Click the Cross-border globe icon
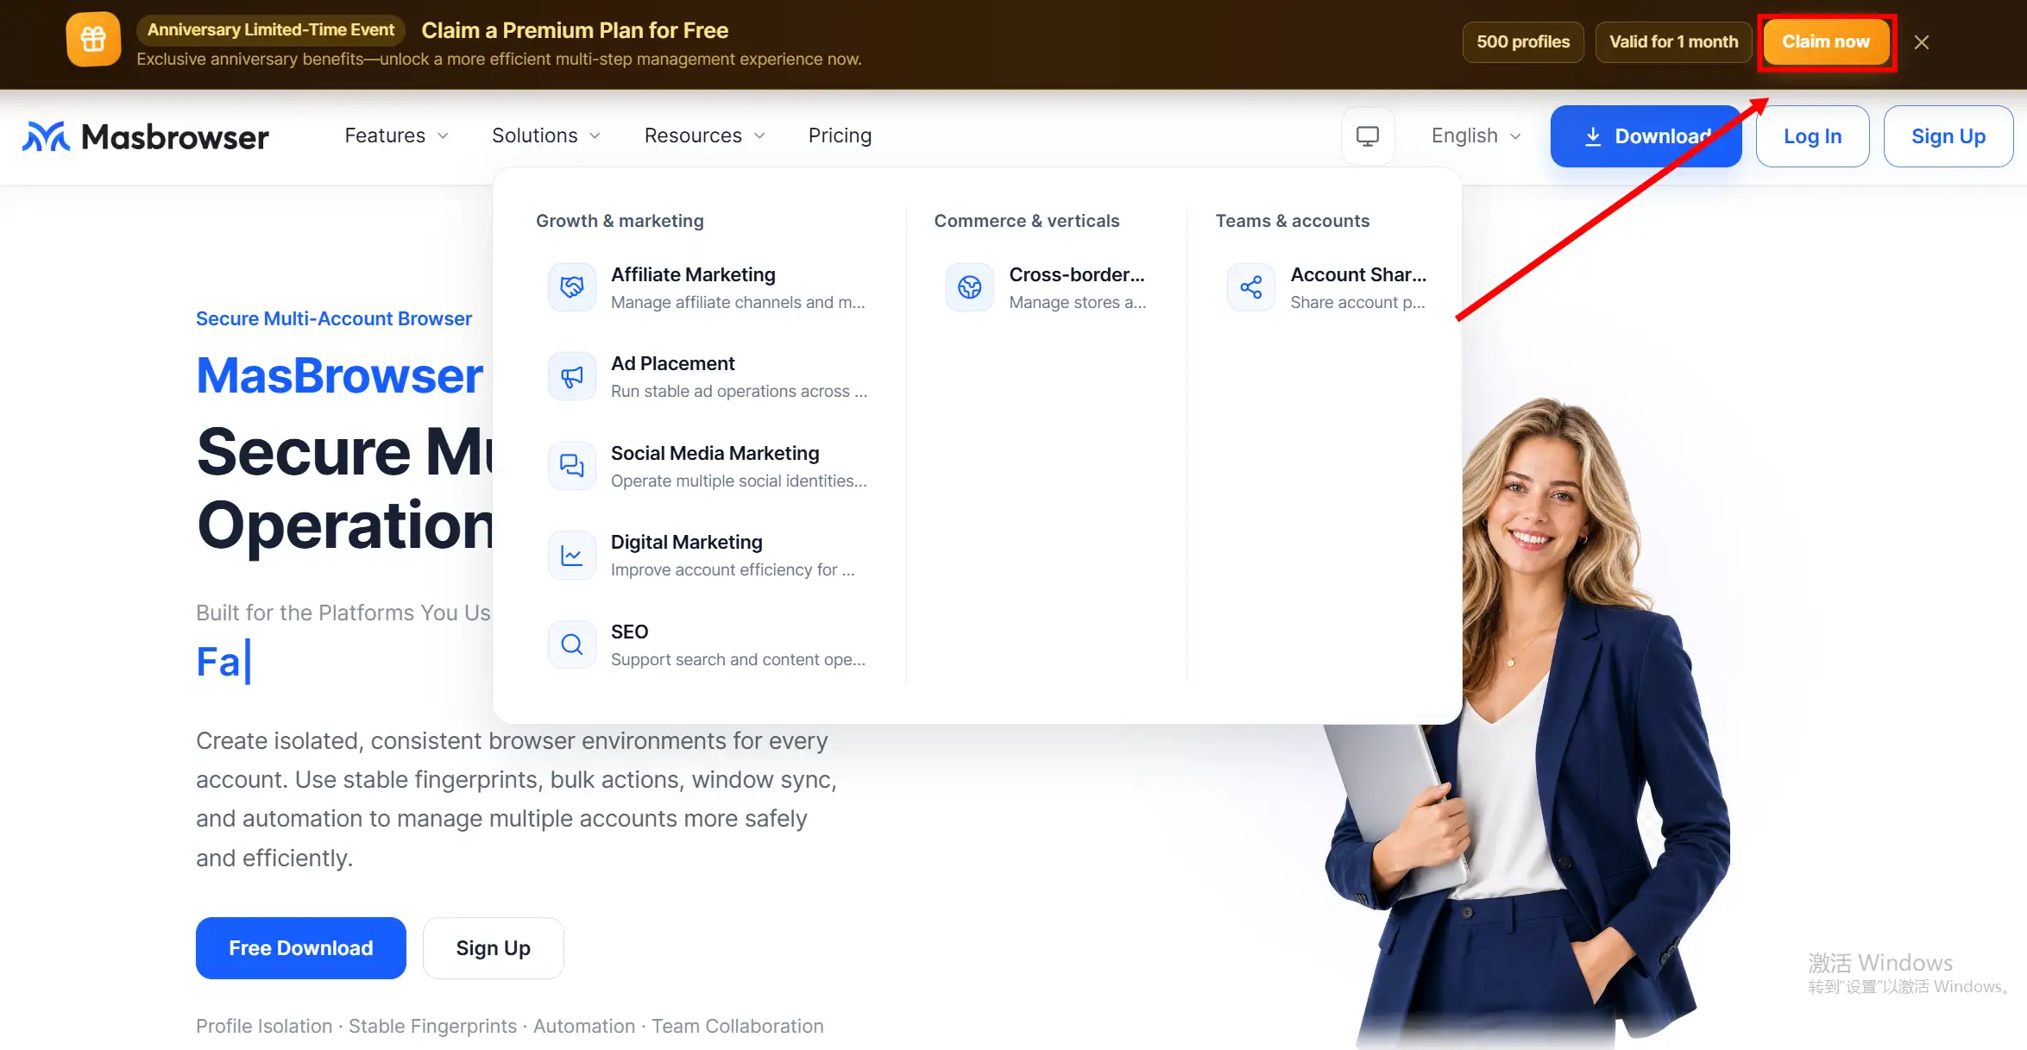 point(970,287)
